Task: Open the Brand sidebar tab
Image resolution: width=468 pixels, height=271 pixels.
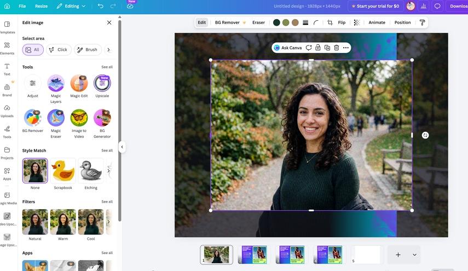Action: [x=7, y=90]
